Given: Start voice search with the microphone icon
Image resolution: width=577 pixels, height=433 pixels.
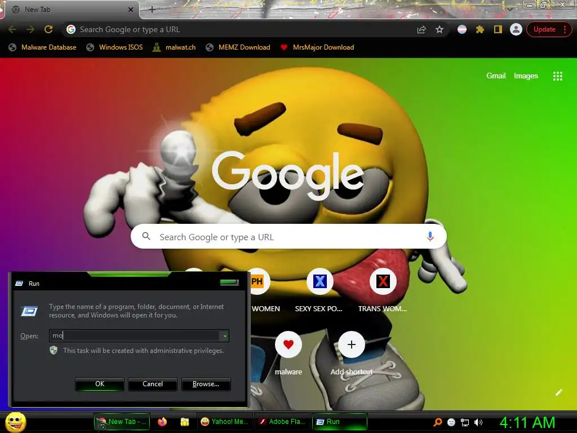Looking at the screenshot, I should (430, 237).
